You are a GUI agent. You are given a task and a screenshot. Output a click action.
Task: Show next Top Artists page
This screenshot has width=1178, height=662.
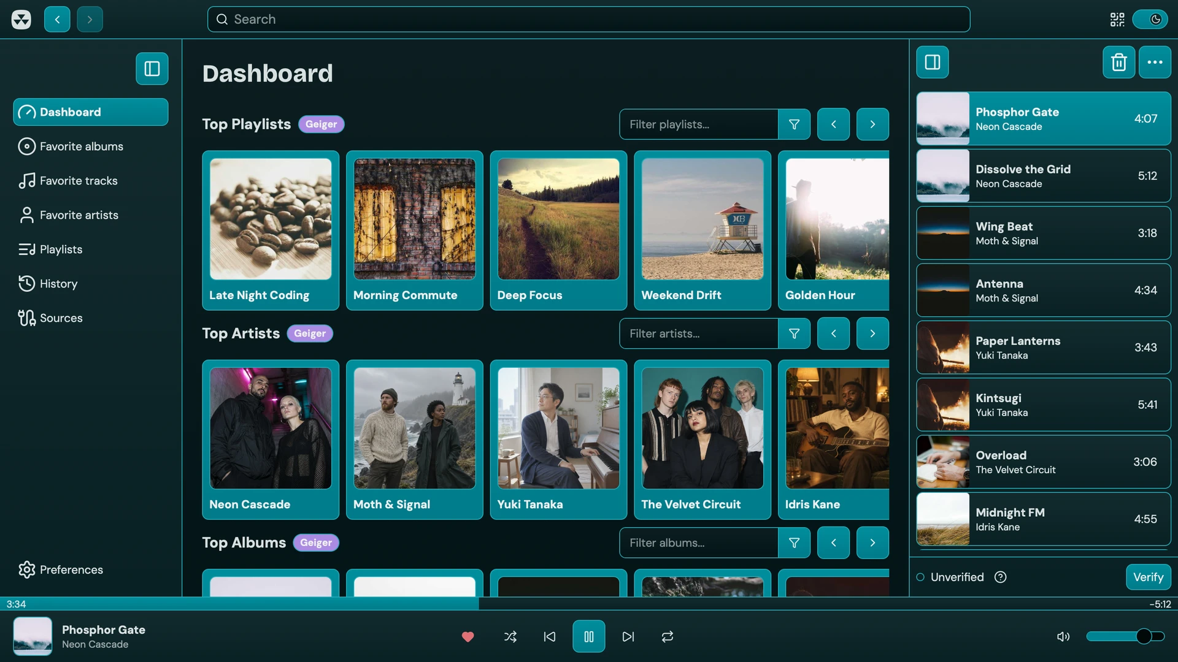point(872,333)
